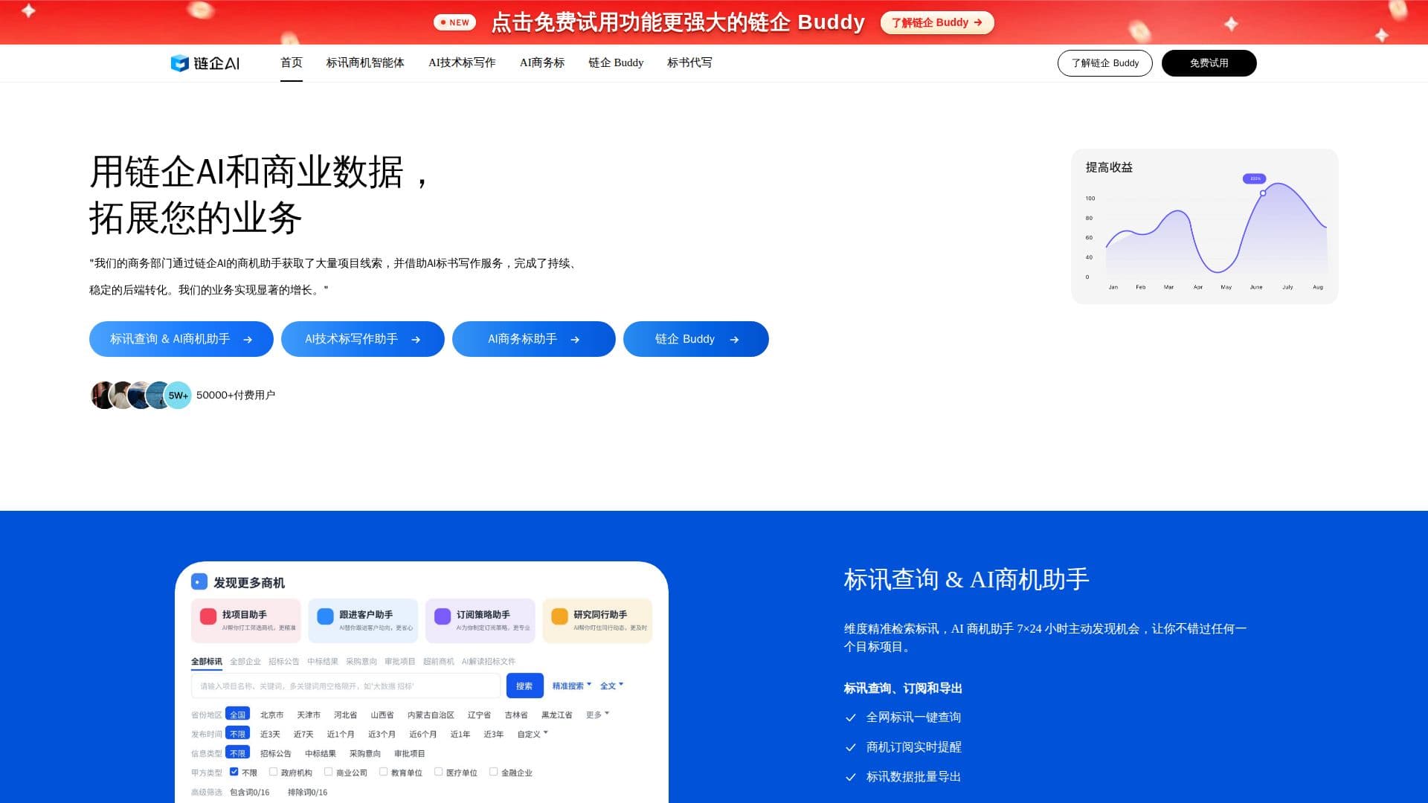Check the 商业公司 checkbox
The width and height of the screenshot is (1428, 803).
pos(328,772)
